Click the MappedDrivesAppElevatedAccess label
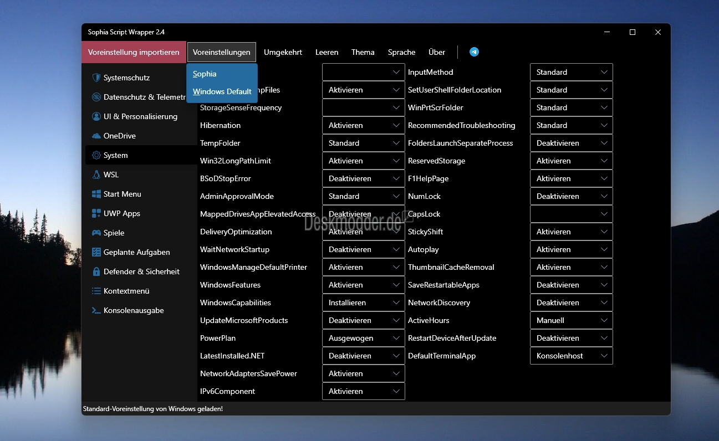Image resolution: width=719 pixels, height=441 pixels. click(258, 214)
